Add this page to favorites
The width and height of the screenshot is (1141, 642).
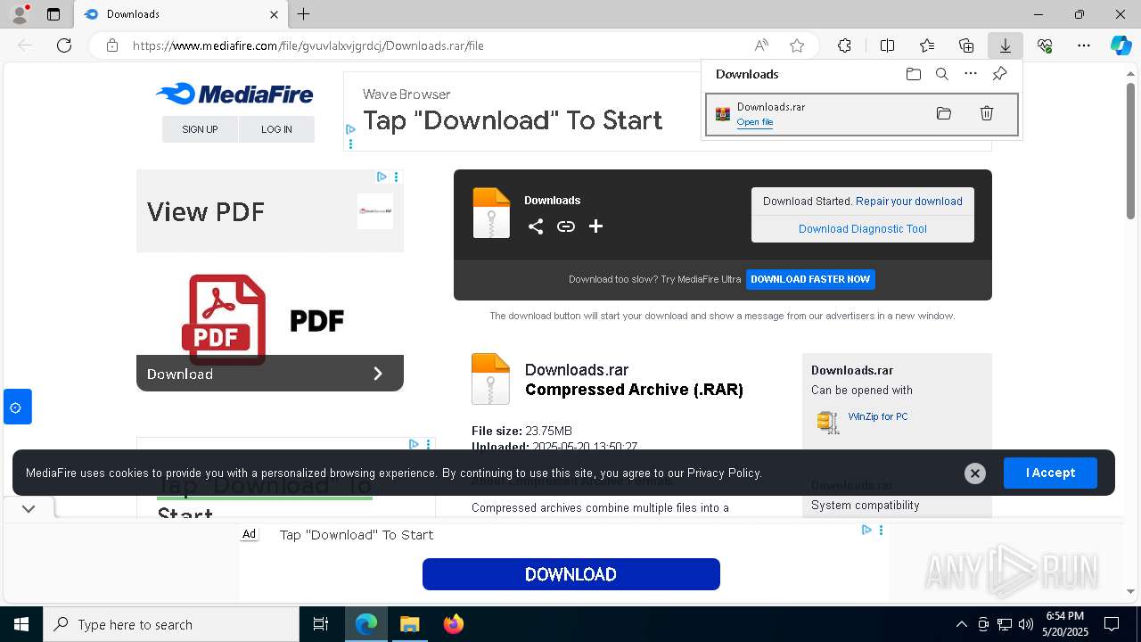(797, 45)
